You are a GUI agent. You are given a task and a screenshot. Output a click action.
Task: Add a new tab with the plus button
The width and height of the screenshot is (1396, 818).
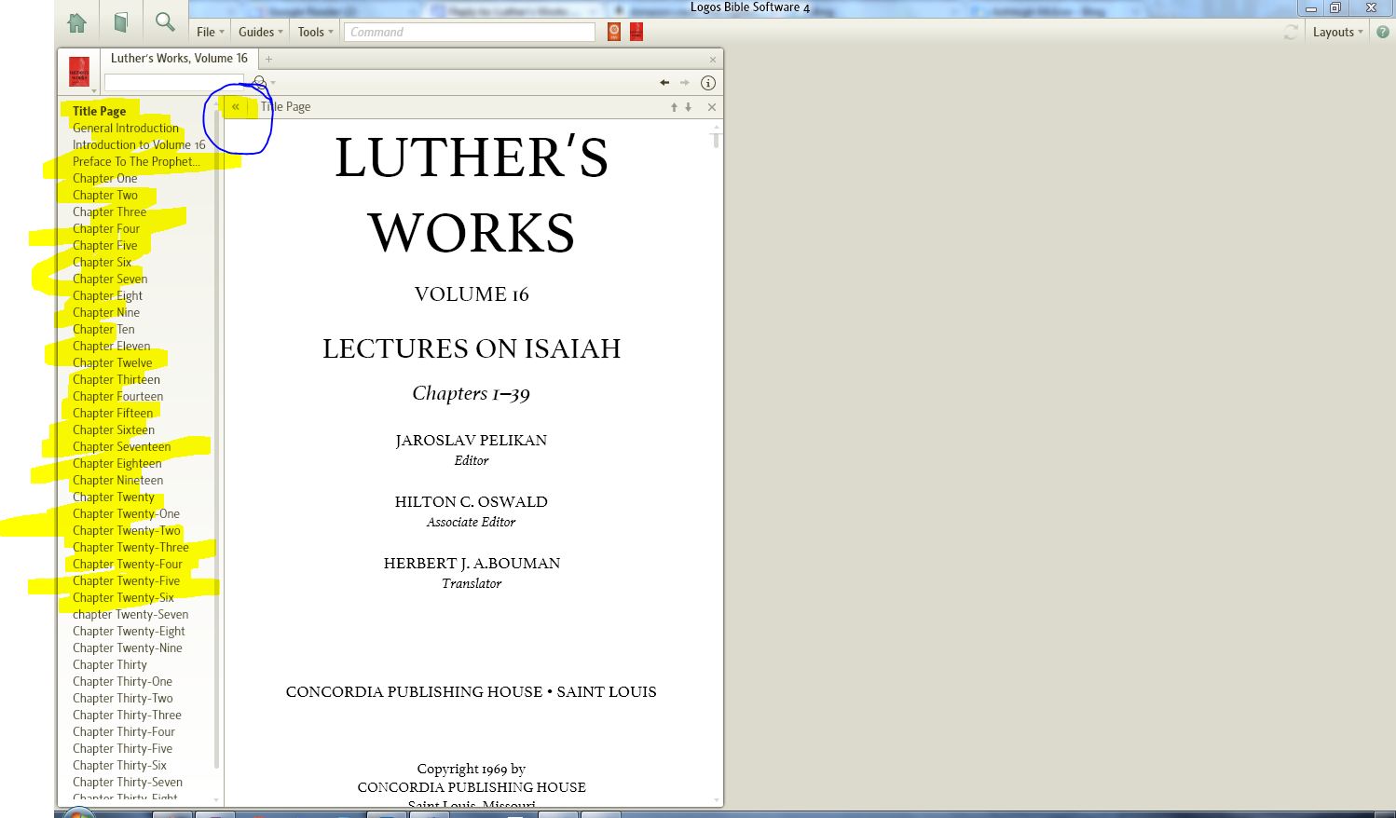point(268,59)
